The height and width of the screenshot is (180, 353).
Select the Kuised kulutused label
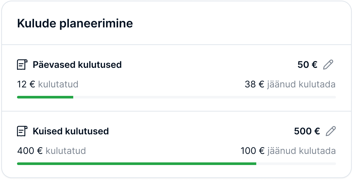point(71,131)
